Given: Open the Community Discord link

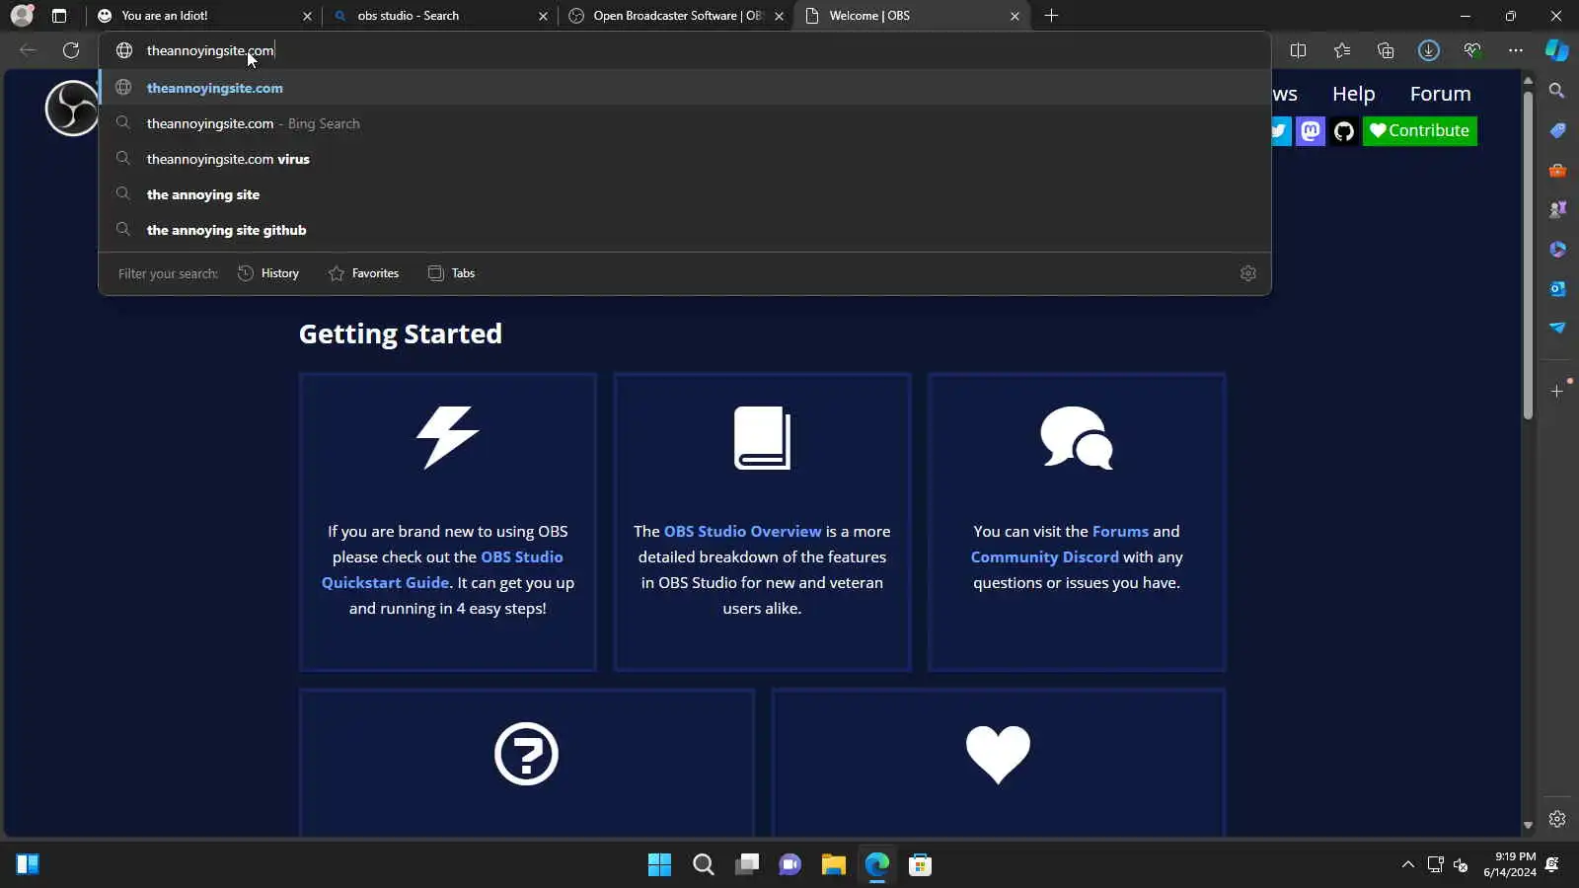Looking at the screenshot, I should click(1044, 556).
